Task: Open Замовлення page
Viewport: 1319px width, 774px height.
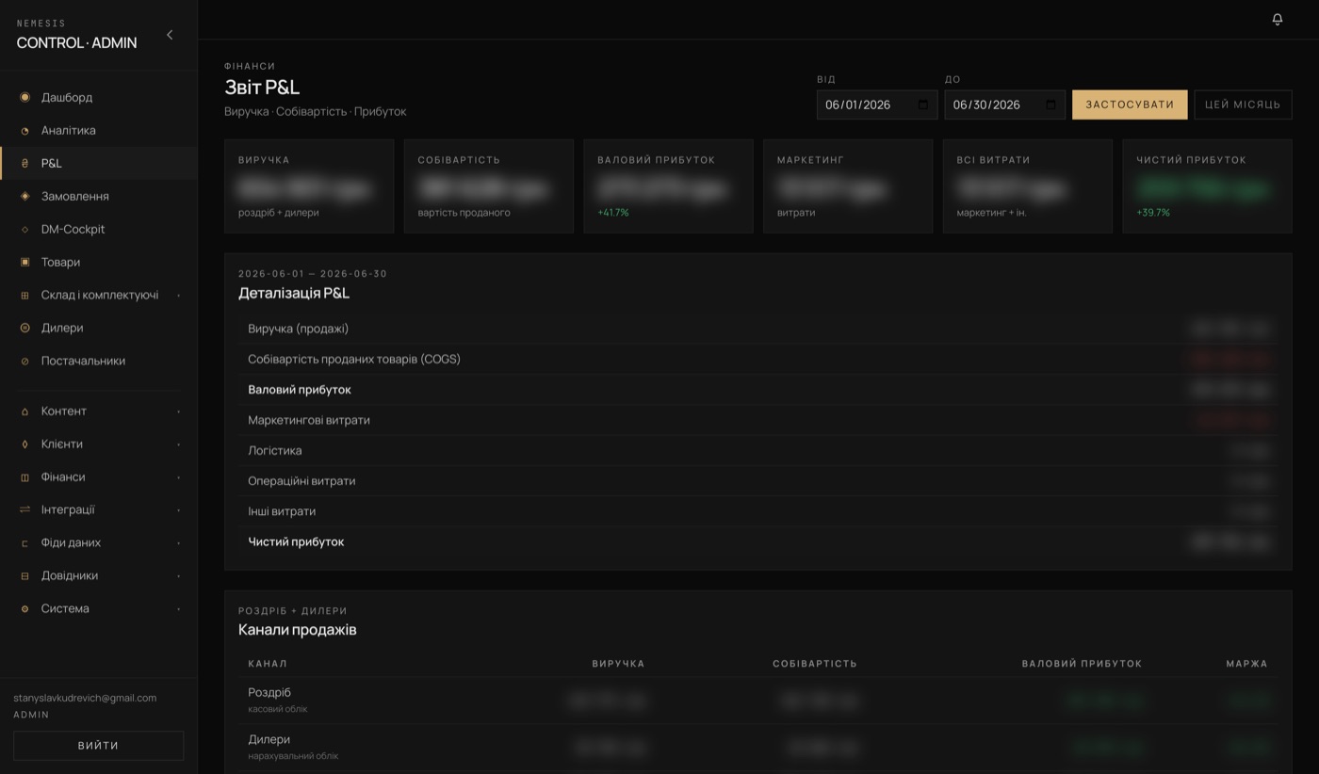Action: coord(99,196)
